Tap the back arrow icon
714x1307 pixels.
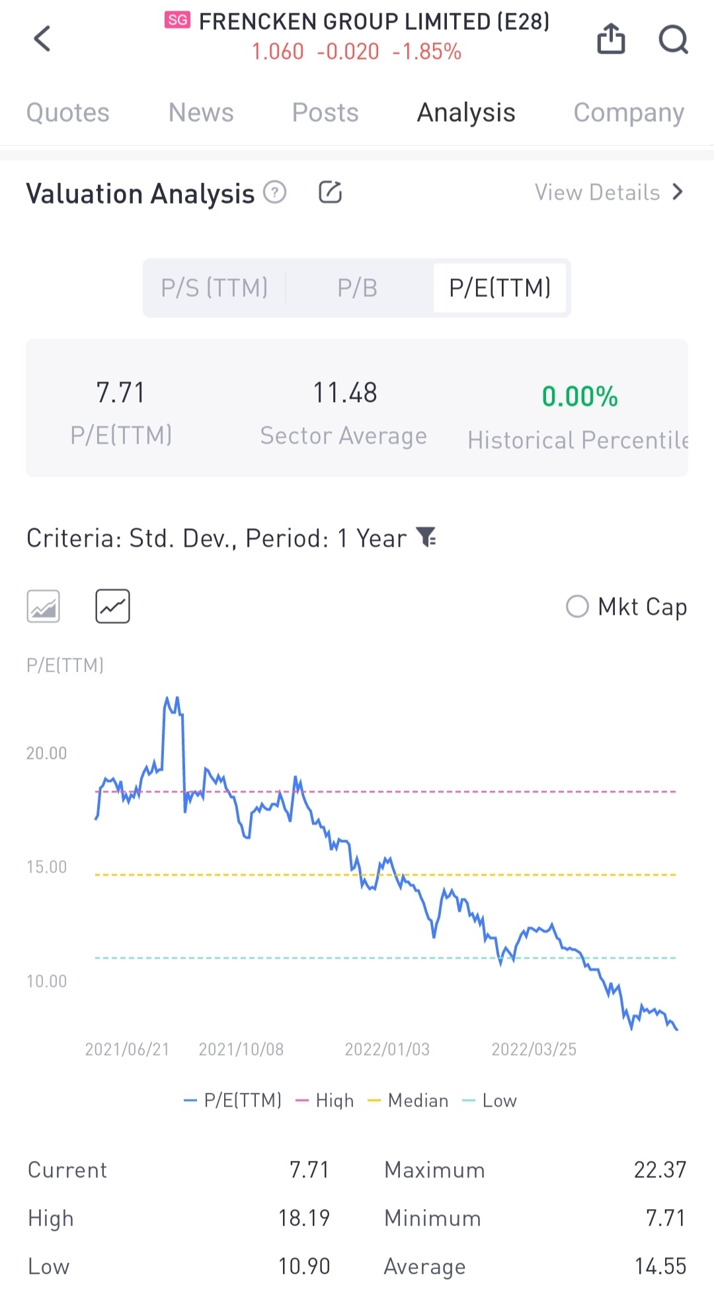pos(42,39)
